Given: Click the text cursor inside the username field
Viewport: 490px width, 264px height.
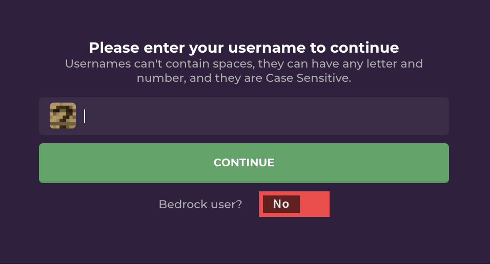Looking at the screenshot, I should (x=85, y=116).
